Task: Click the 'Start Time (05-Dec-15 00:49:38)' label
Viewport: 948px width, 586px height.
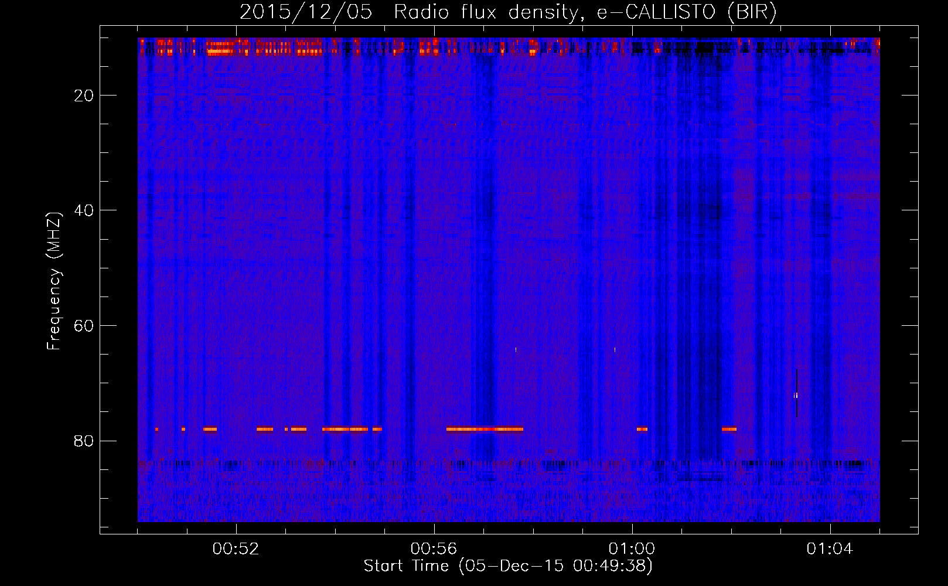Action: pyautogui.click(x=508, y=566)
